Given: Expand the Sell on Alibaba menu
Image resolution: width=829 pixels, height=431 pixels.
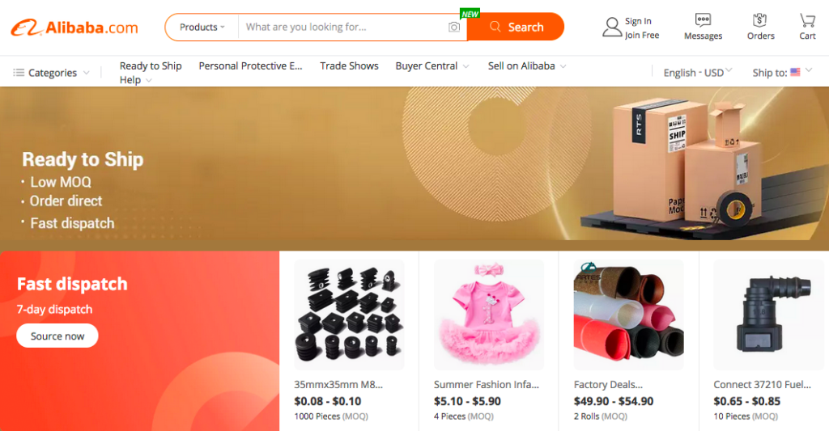Looking at the screenshot, I should point(526,66).
